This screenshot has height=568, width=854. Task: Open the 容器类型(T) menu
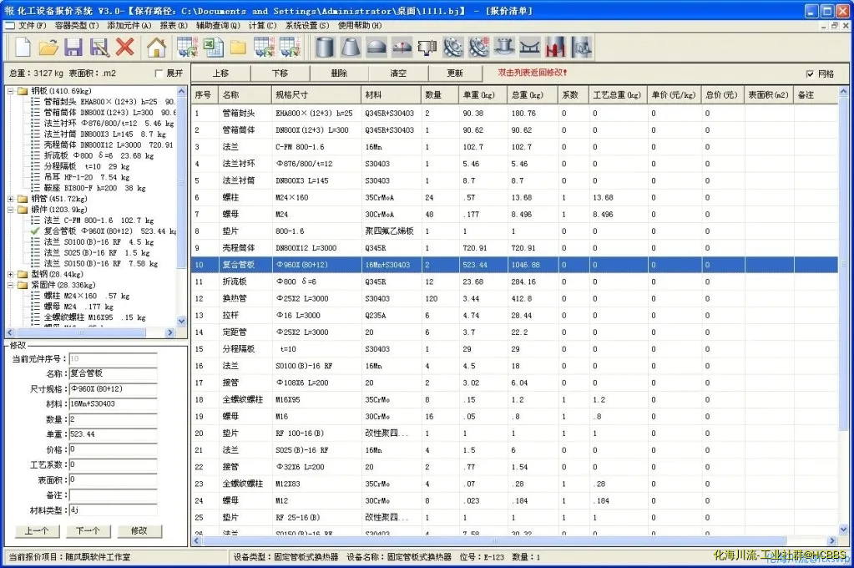pos(77,25)
